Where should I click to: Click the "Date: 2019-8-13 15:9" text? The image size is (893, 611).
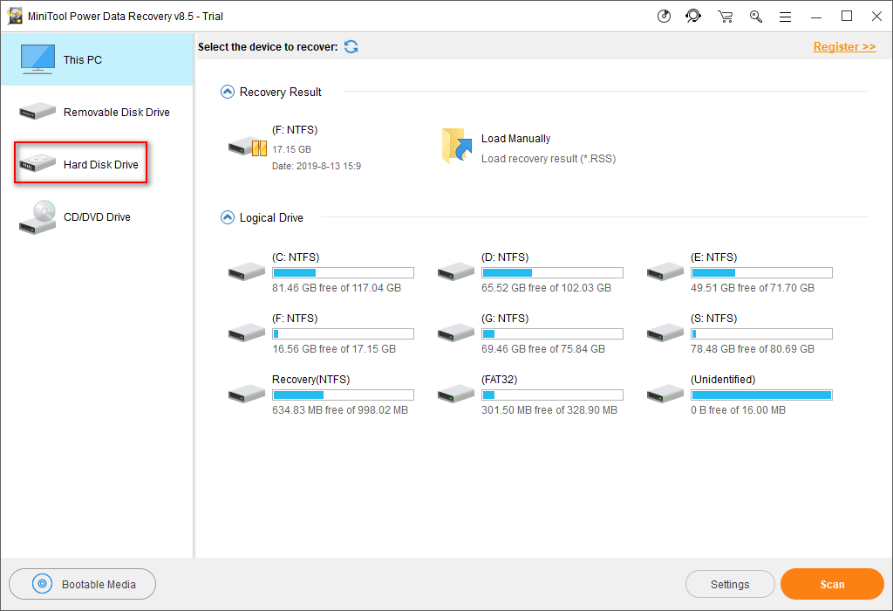click(x=317, y=166)
